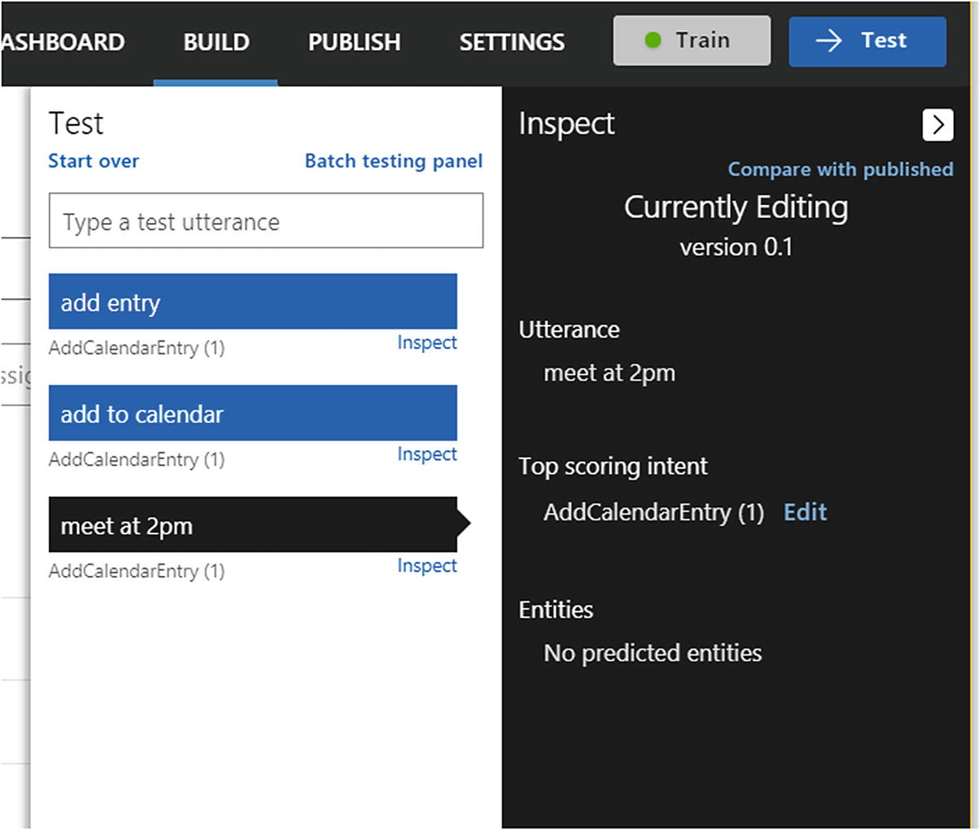Viewport: 980px width, 830px height.
Task: Collapse the Inspect panel with the chevron
Action: pyautogui.click(x=938, y=125)
